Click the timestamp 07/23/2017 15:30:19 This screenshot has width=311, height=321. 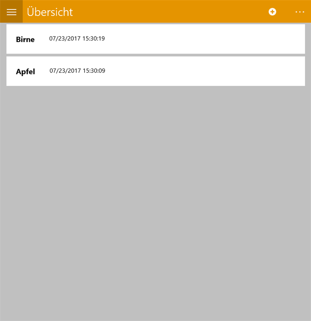[x=77, y=38]
